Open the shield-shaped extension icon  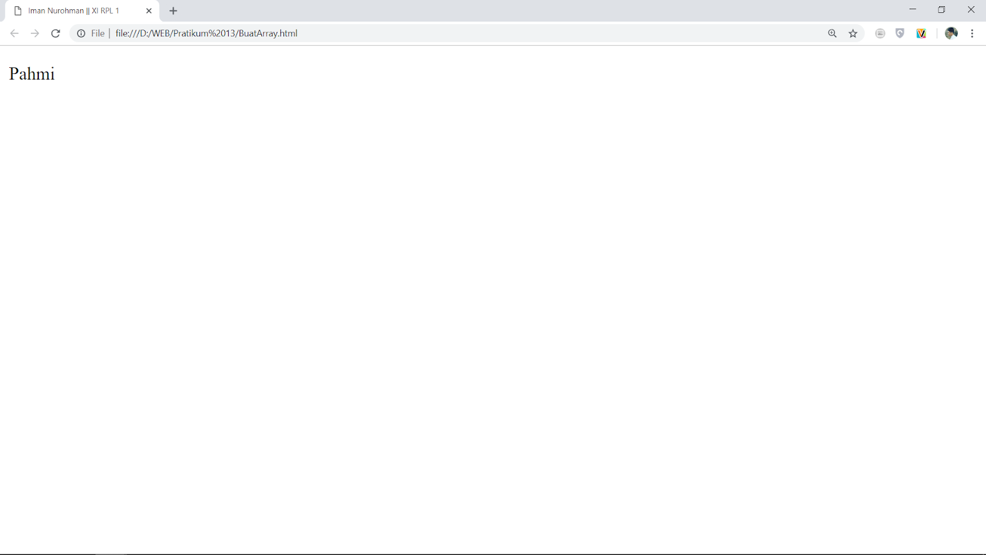click(x=900, y=33)
